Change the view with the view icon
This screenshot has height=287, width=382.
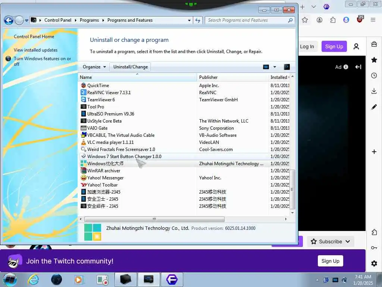pyautogui.click(x=266, y=67)
